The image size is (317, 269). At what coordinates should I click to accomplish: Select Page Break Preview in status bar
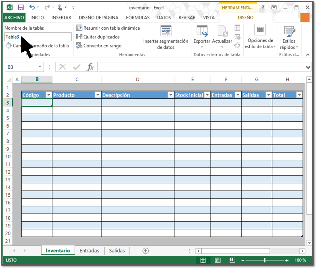[232, 260]
